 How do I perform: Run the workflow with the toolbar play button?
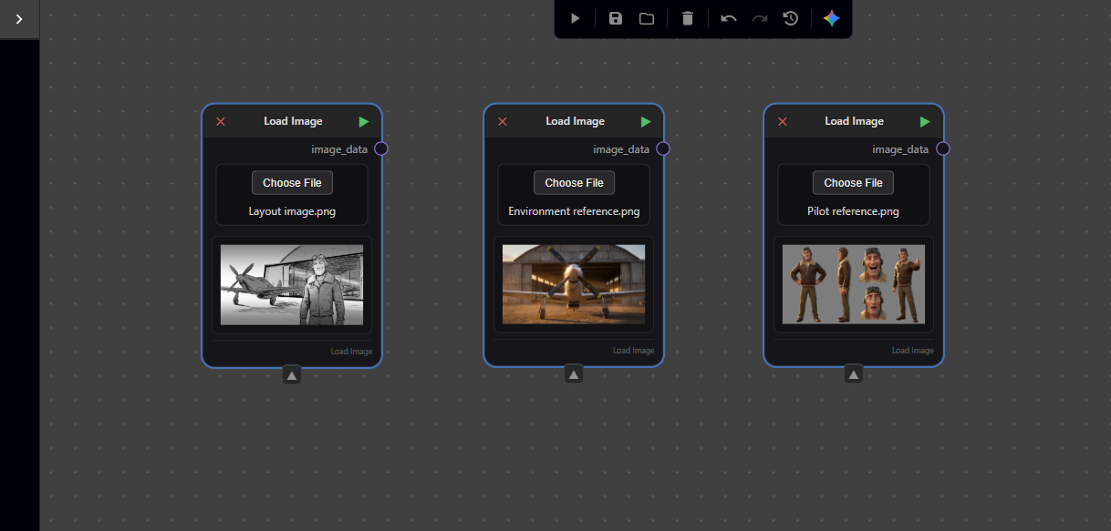(575, 18)
